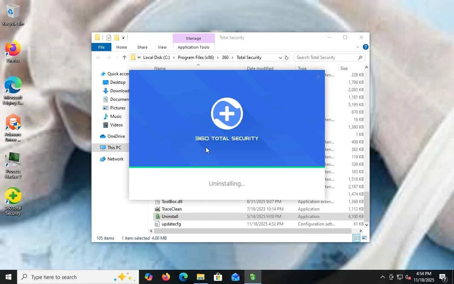This screenshot has width=454, height=284.
Task: Open the Application Tools ribbon tab
Action: [x=194, y=47]
